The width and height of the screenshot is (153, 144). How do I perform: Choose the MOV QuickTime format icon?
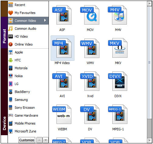pos(90,15)
